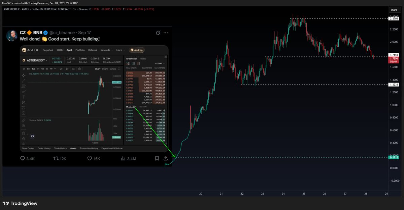Open the Portfolio tab
This screenshot has height=210, width=404.
80,50
